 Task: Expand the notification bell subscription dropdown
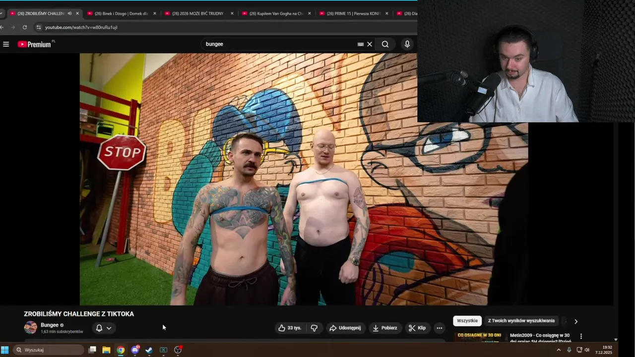(104, 328)
